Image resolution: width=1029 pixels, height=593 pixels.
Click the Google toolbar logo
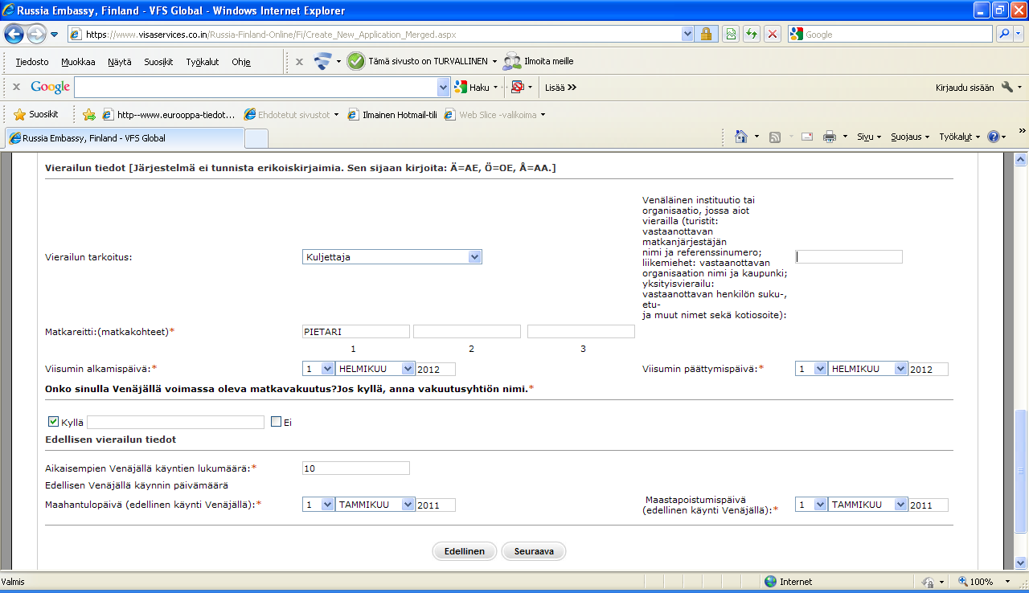(51, 87)
